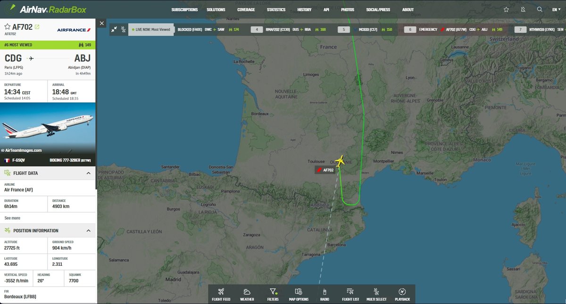This screenshot has height=304, width=566.
Task: Open the Boeing 777 aircraft photo
Action: (48, 128)
